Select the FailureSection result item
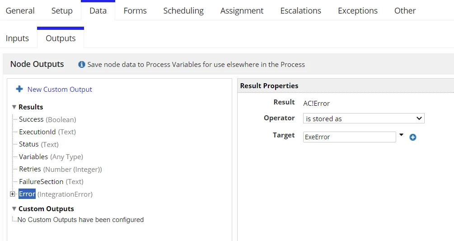The image size is (454, 241). (x=51, y=182)
